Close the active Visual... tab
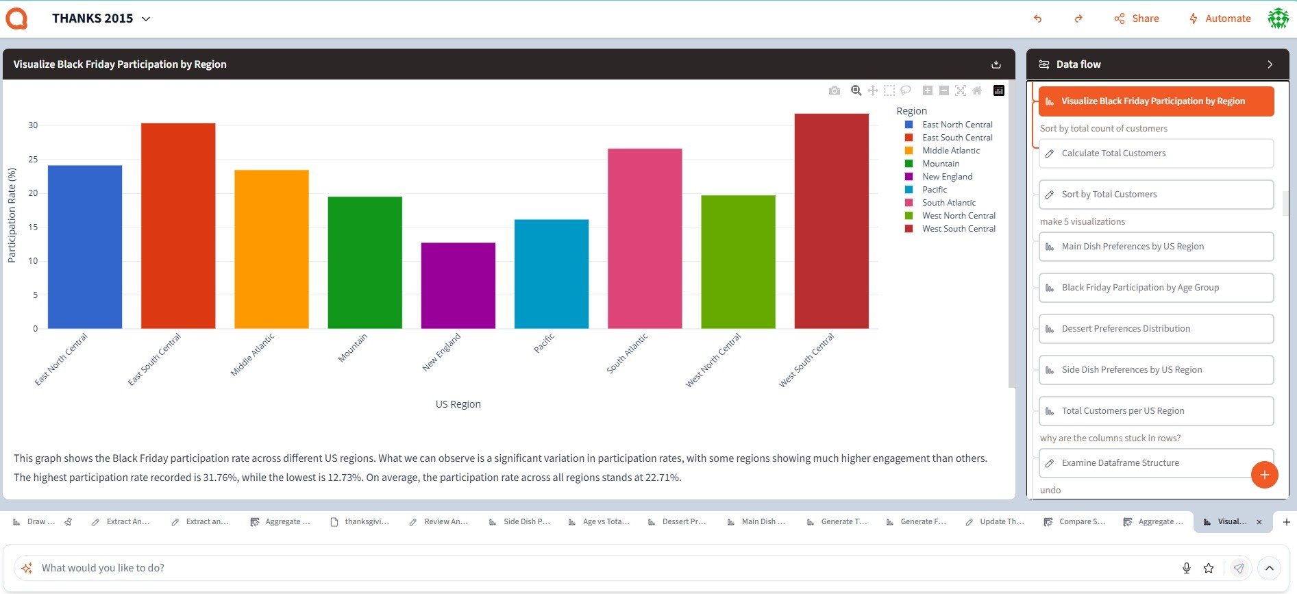Screen dimensions: 1297x594 (x=1259, y=522)
